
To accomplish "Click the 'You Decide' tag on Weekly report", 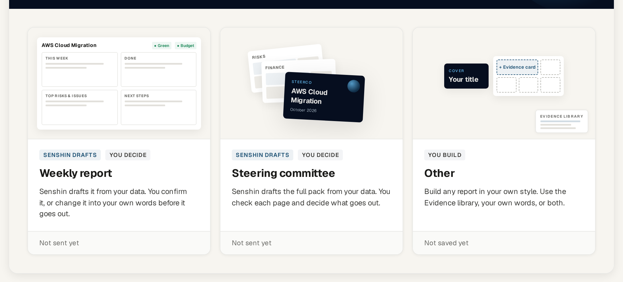I will click(128, 155).
